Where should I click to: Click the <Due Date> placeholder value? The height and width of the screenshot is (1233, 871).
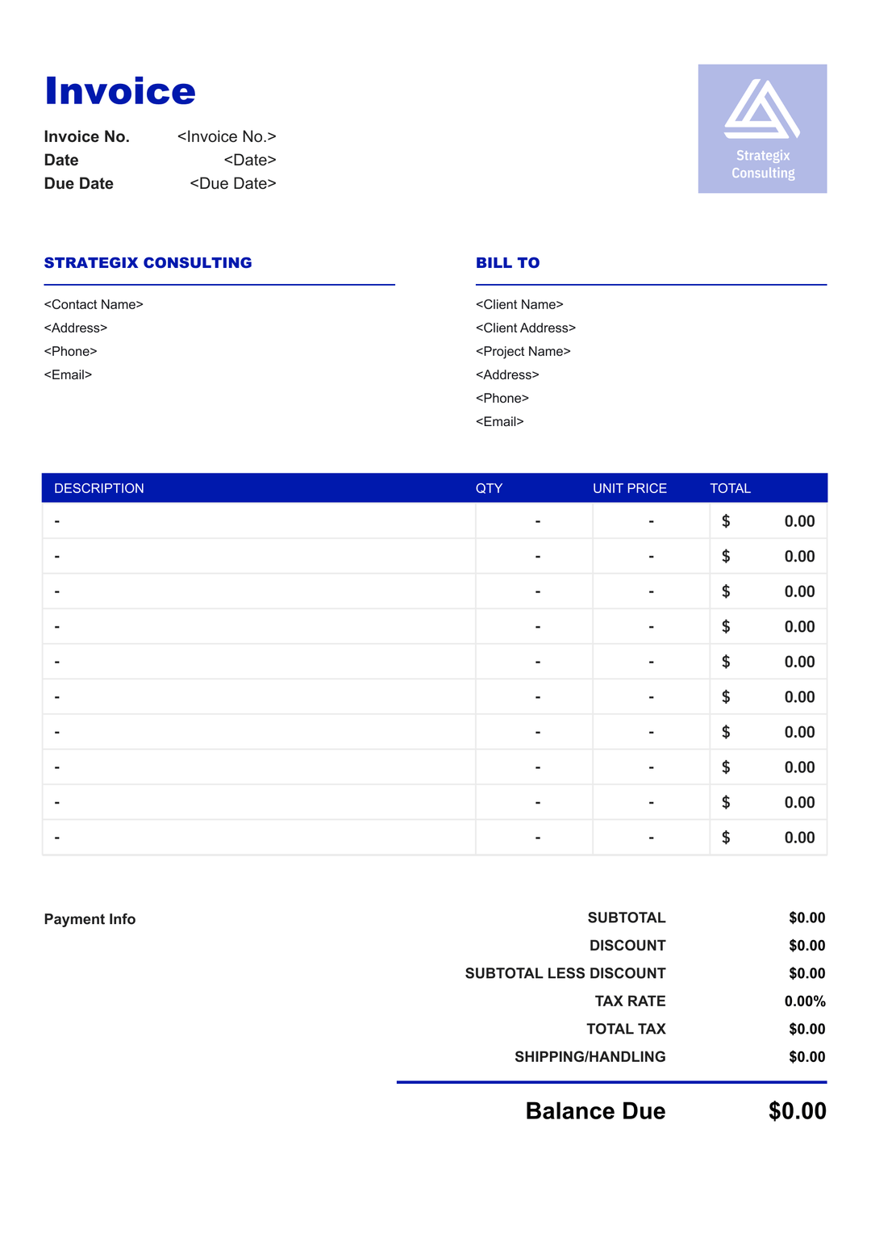[x=233, y=184]
